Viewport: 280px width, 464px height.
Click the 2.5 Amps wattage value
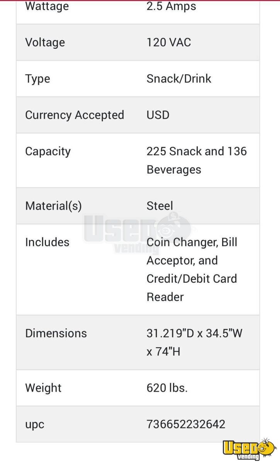coord(171,6)
